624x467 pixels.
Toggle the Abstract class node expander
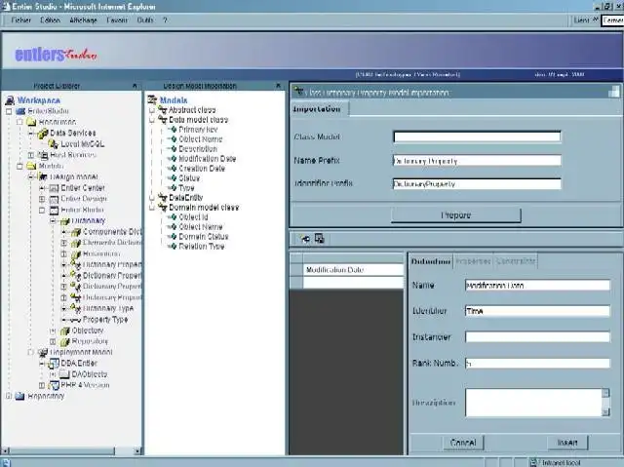point(152,110)
